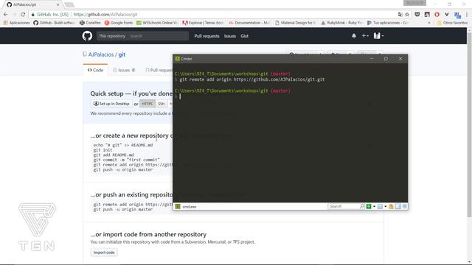Open the Cmder hamburger settings menu
The width and height of the screenshot is (472, 265).
(x=405, y=206)
